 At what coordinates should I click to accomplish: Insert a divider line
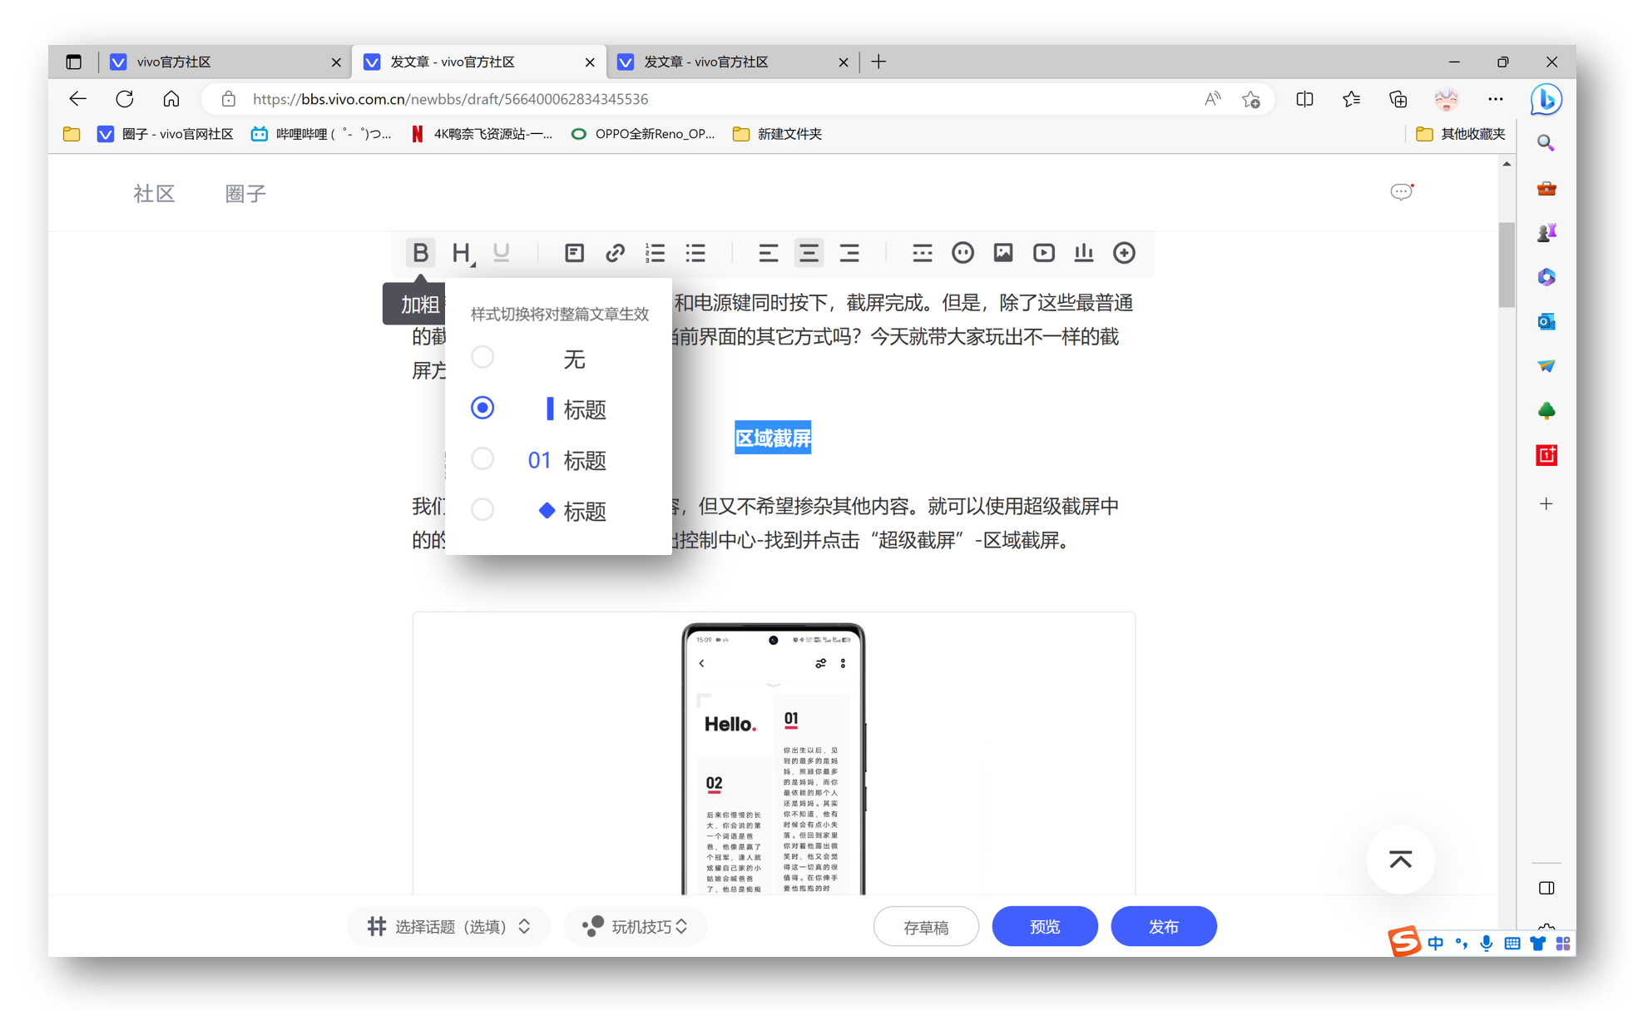922,252
